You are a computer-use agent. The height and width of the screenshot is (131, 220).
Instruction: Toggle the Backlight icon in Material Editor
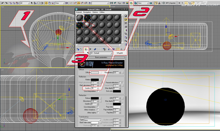point(126,19)
